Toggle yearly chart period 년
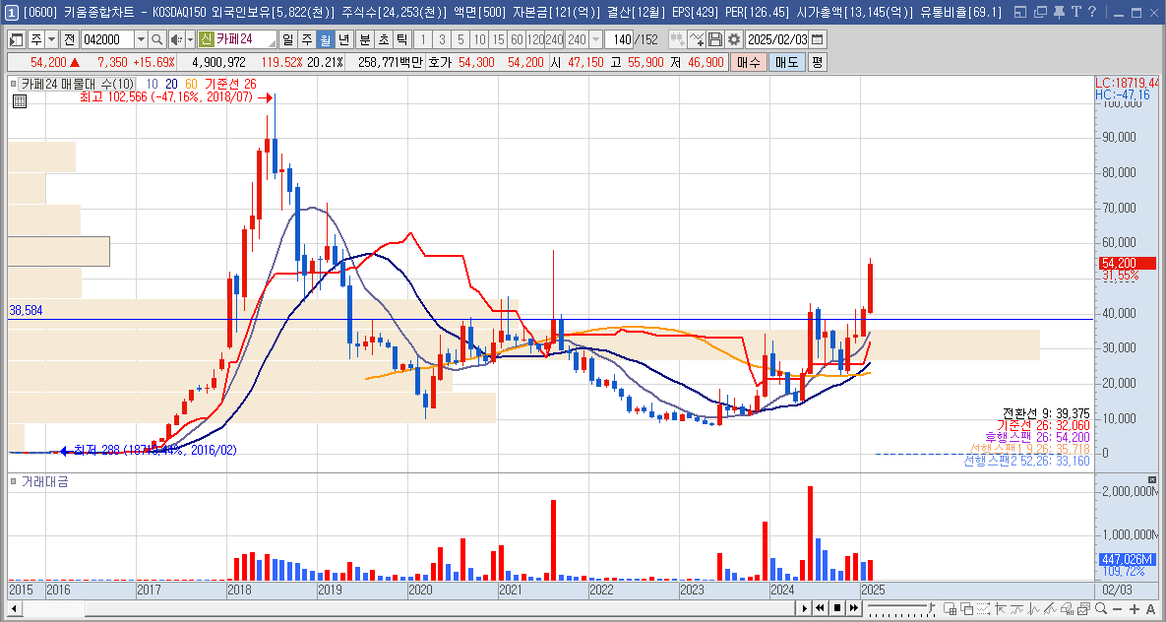Viewport: 1166px width, 622px height. (343, 39)
